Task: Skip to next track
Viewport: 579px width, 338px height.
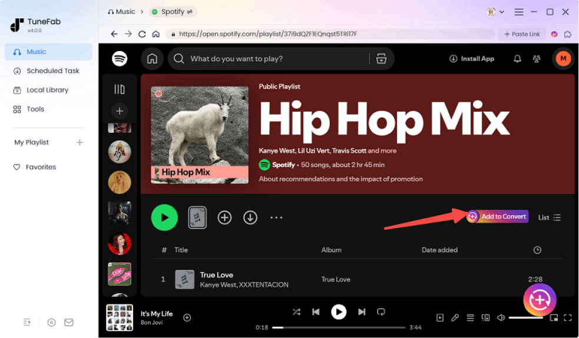Action: tap(362, 312)
